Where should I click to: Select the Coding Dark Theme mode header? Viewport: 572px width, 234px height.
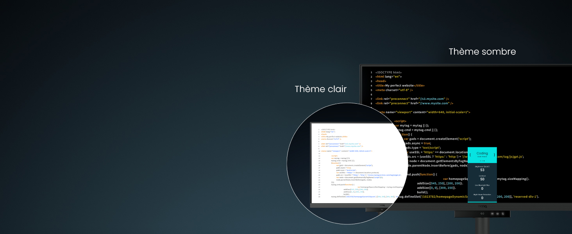(482, 155)
